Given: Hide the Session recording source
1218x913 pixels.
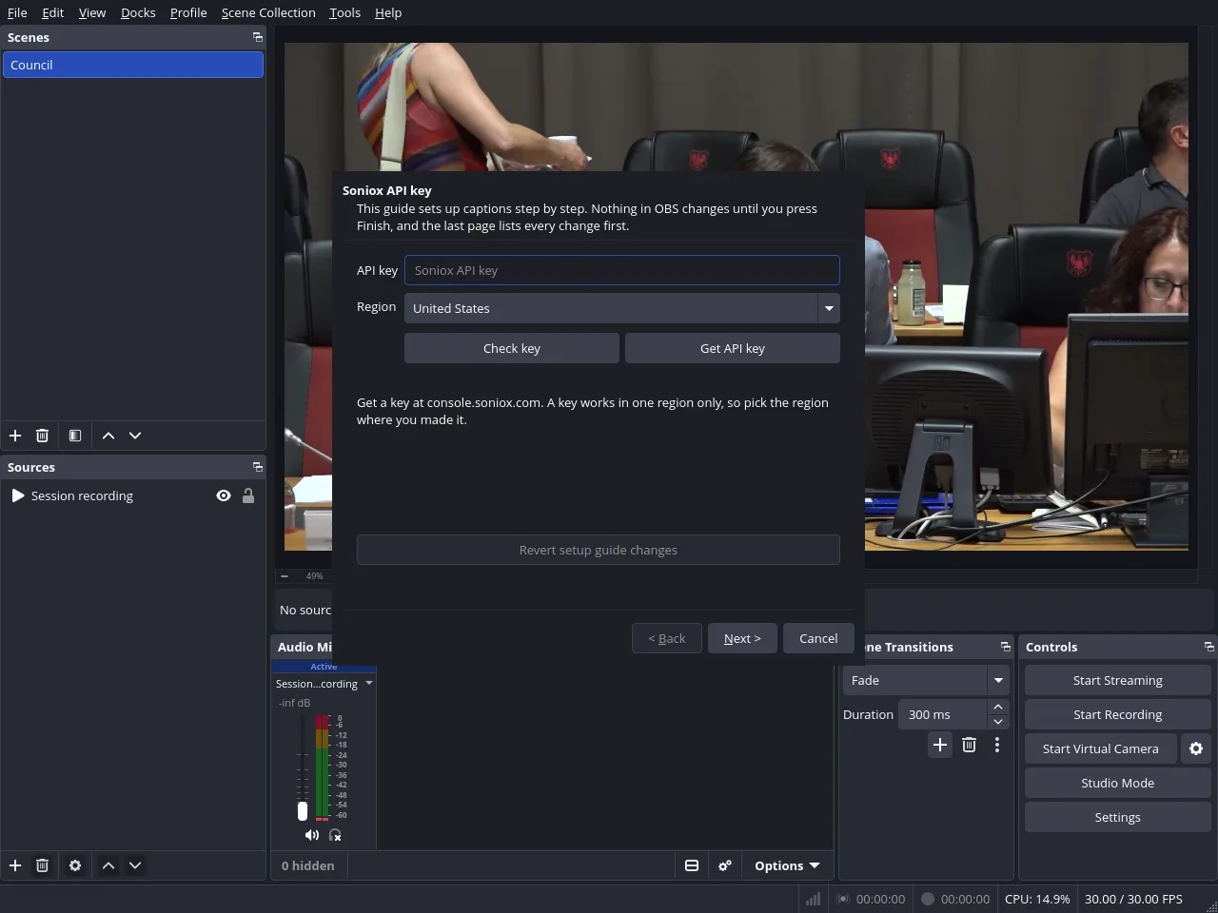Looking at the screenshot, I should 224,495.
